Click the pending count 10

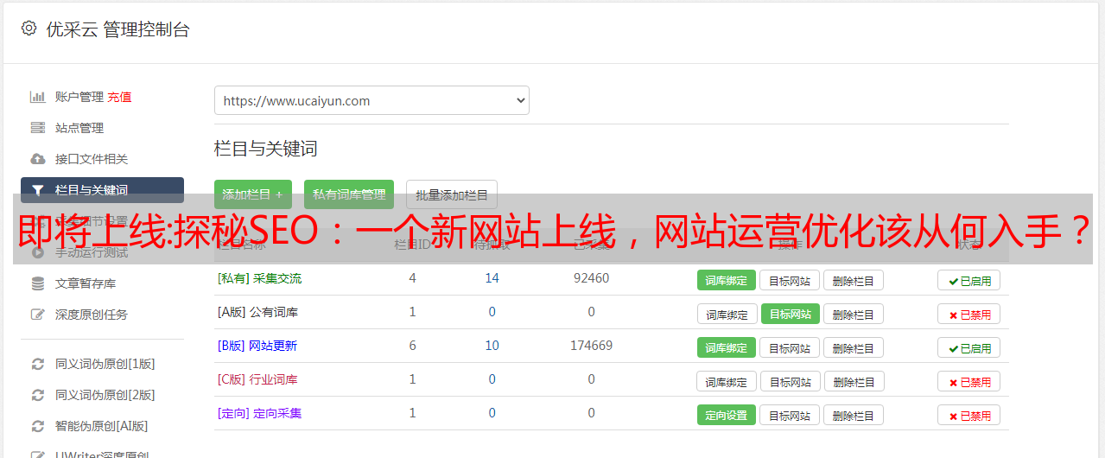point(492,346)
